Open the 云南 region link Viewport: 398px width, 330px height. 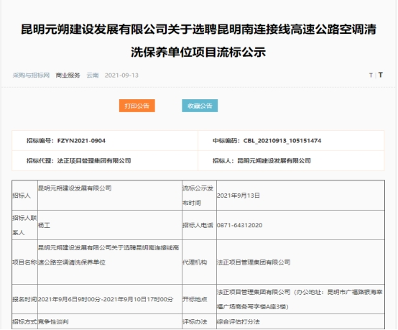(93, 75)
